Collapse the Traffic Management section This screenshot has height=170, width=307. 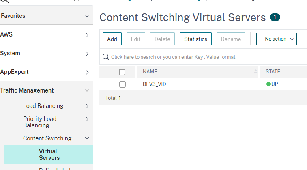pyautogui.click(x=86, y=90)
